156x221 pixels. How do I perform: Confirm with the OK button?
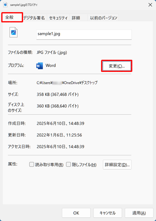click(x=76, y=213)
